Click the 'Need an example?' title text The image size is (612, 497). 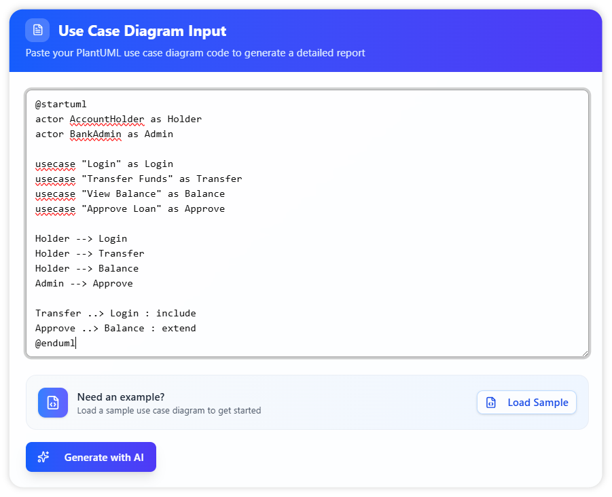coord(121,397)
